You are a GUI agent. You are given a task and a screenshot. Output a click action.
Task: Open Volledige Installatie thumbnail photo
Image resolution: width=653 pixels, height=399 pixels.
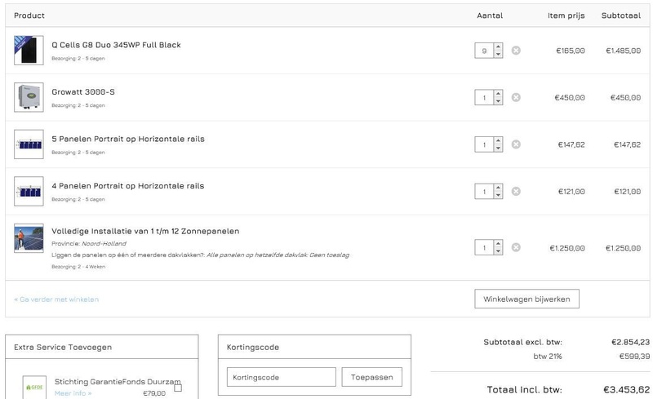(29, 238)
